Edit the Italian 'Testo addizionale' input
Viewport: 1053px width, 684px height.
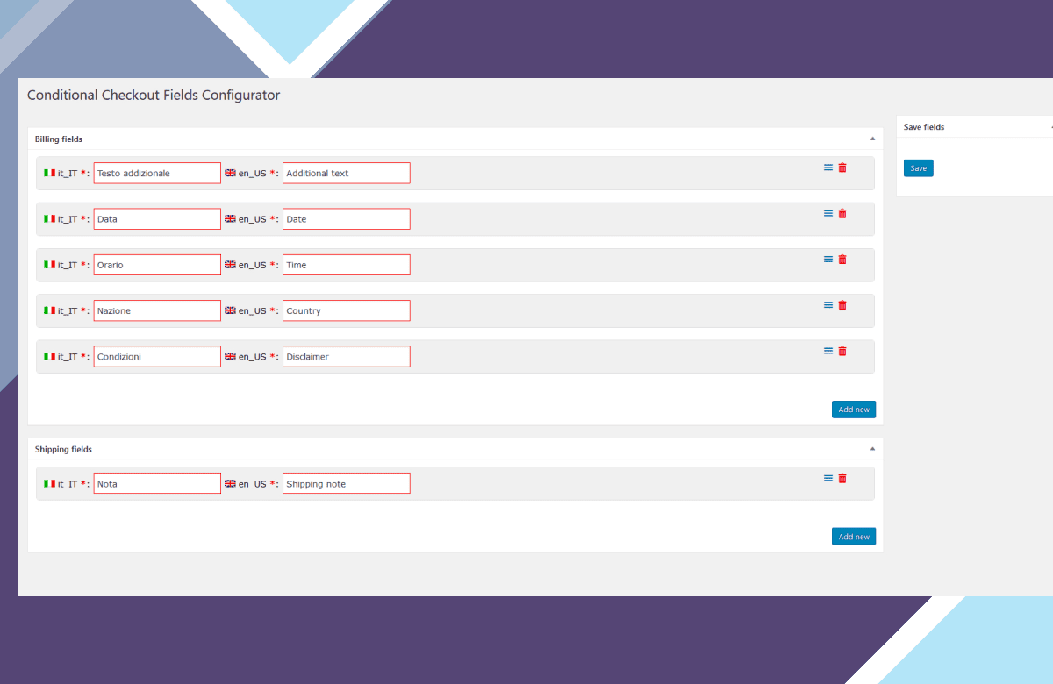[157, 173]
